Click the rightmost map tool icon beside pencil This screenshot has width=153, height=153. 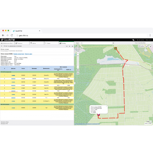151,46
